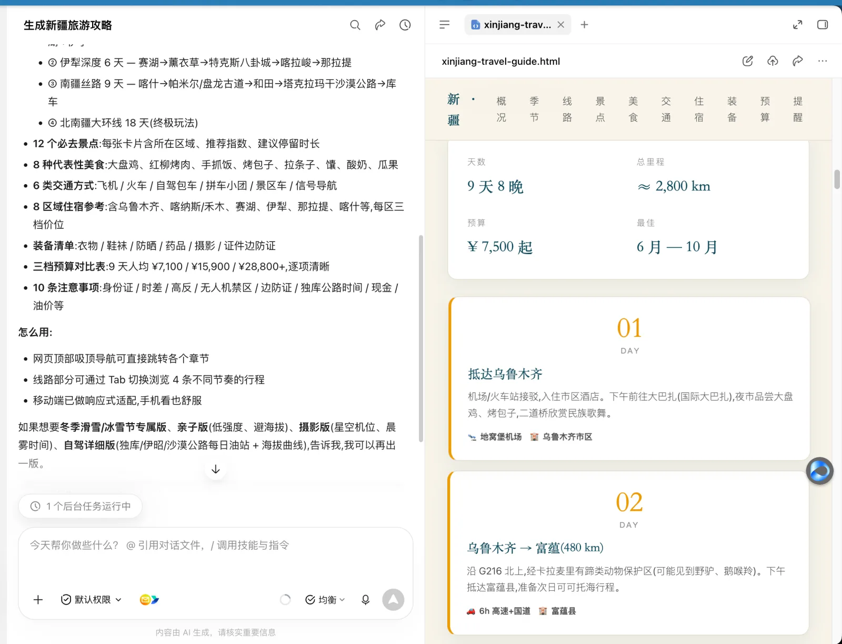Upload the html file to cloud
The image size is (842, 644).
click(773, 61)
